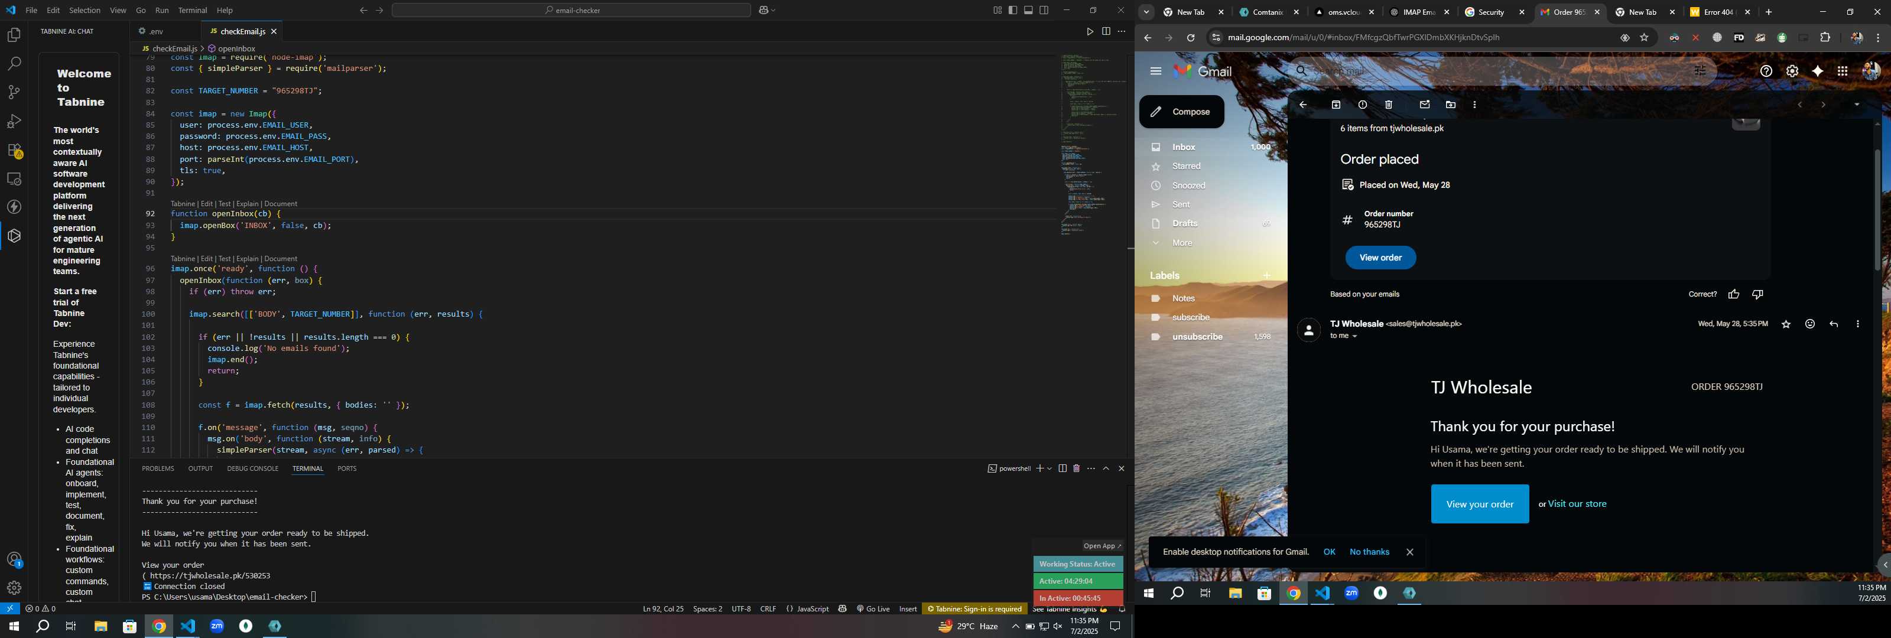Viewport: 1891px width, 638px height.
Task: Toggle VS Code secondary side bar
Action: pos(1044,10)
